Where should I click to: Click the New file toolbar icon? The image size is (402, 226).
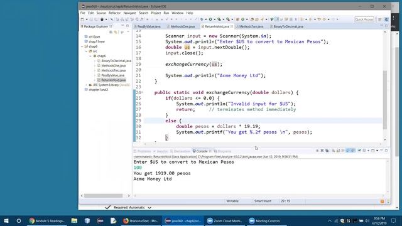(x=82, y=19)
